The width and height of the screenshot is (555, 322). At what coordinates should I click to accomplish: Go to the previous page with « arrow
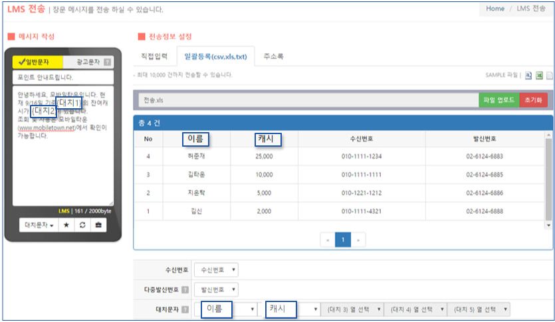click(327, 240)
